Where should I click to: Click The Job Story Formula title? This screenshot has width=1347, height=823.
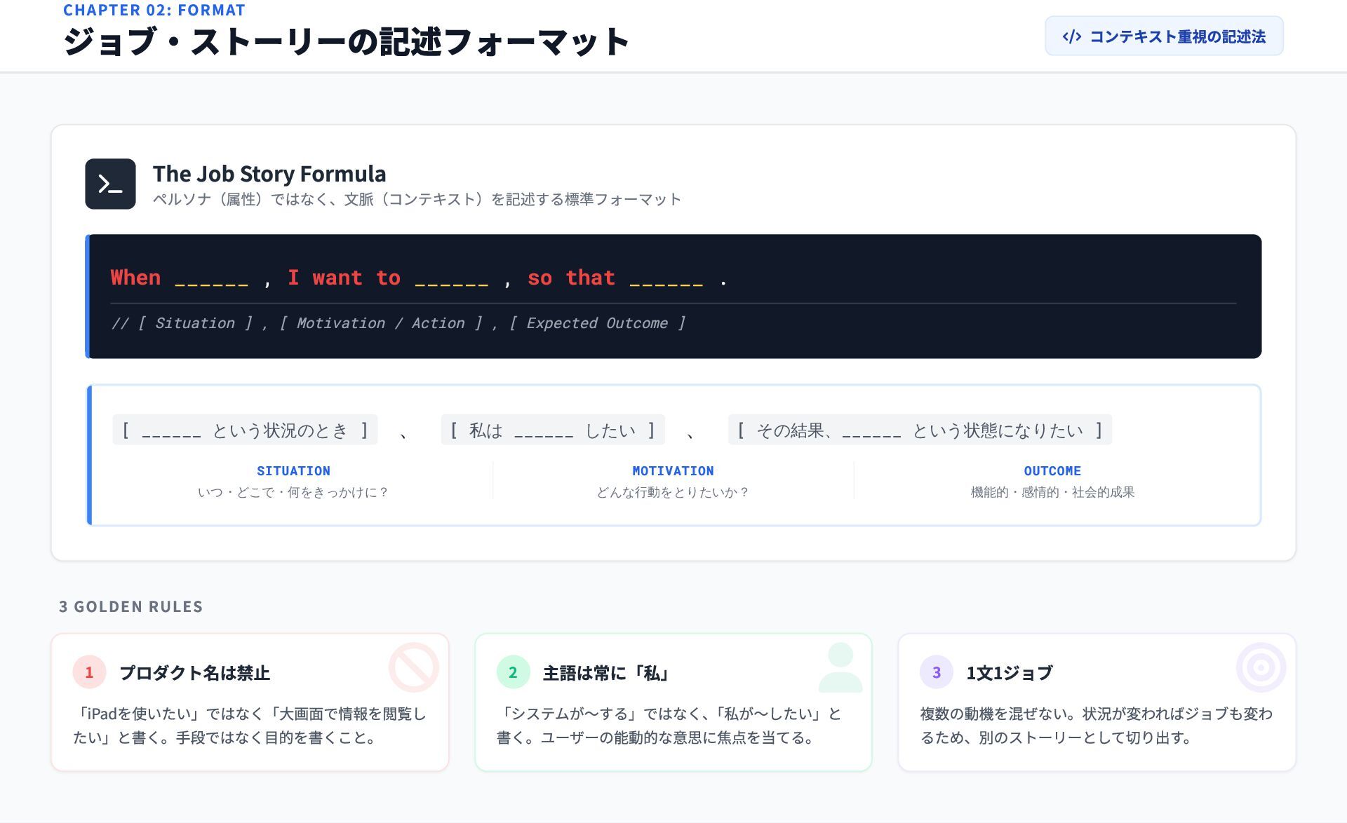(x=269, y=173)
